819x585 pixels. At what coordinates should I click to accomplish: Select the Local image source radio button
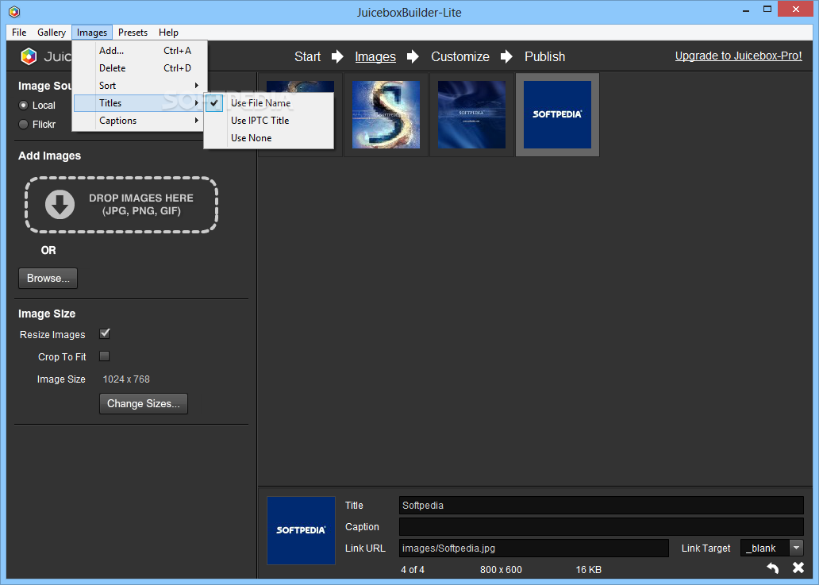23,105
